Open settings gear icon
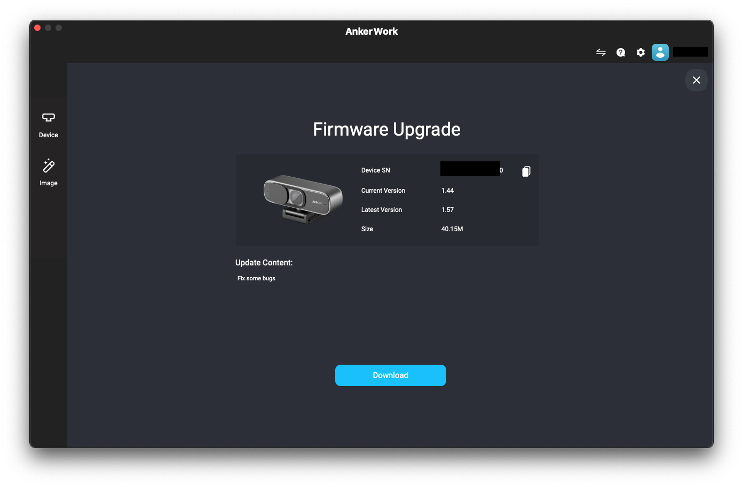This screenshot has height=487, width=743. [x=641, y=52]
